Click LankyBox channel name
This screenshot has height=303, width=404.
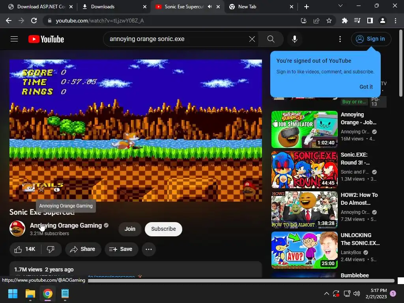pos(351,252)
